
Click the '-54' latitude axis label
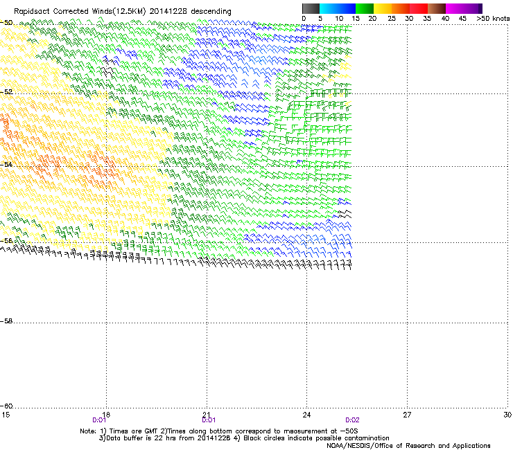coord(6,164)
